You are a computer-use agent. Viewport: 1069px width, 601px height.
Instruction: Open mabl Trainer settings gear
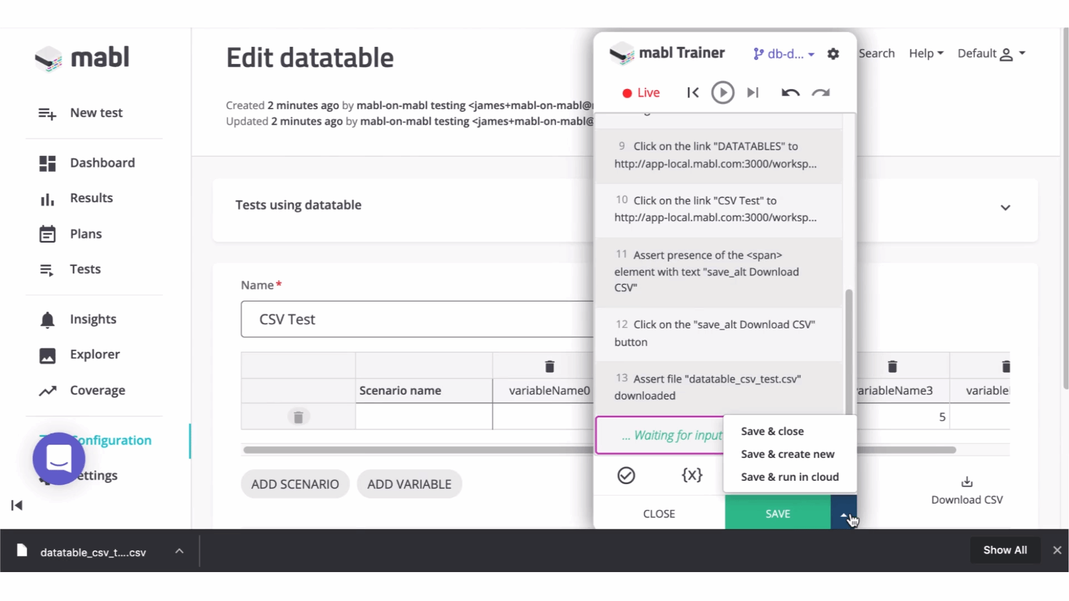833,54
